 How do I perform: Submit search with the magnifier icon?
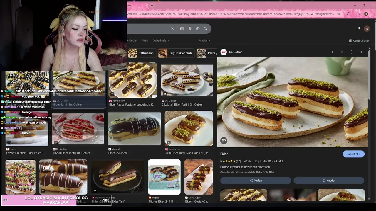pyautogui.click(x=206, y=29)
